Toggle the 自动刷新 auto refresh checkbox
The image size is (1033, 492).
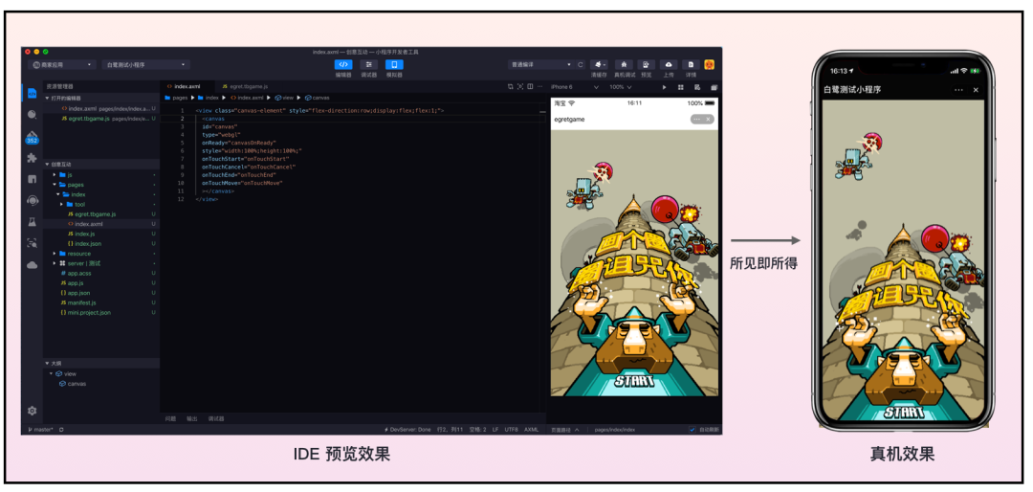click(x=692, y=430)
